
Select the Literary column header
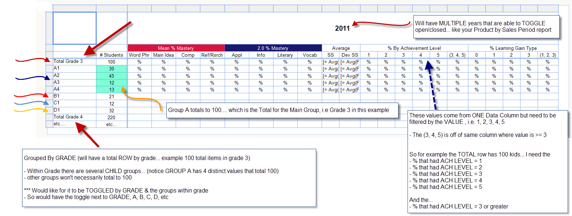tap(285, 55)
